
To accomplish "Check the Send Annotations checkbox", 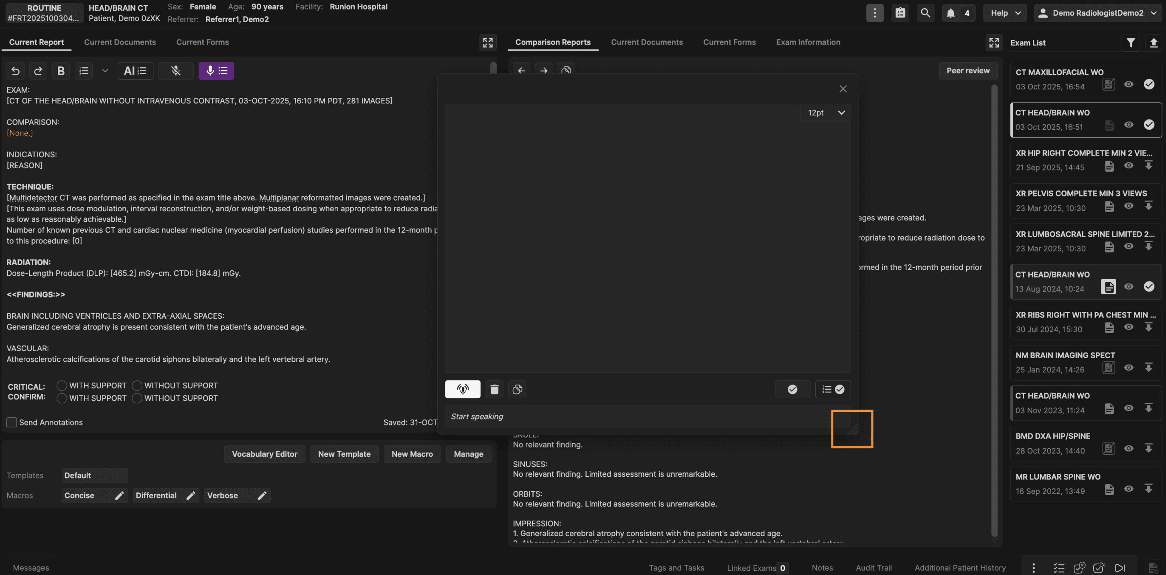I will pyautogui.click(x=12, y=422).
